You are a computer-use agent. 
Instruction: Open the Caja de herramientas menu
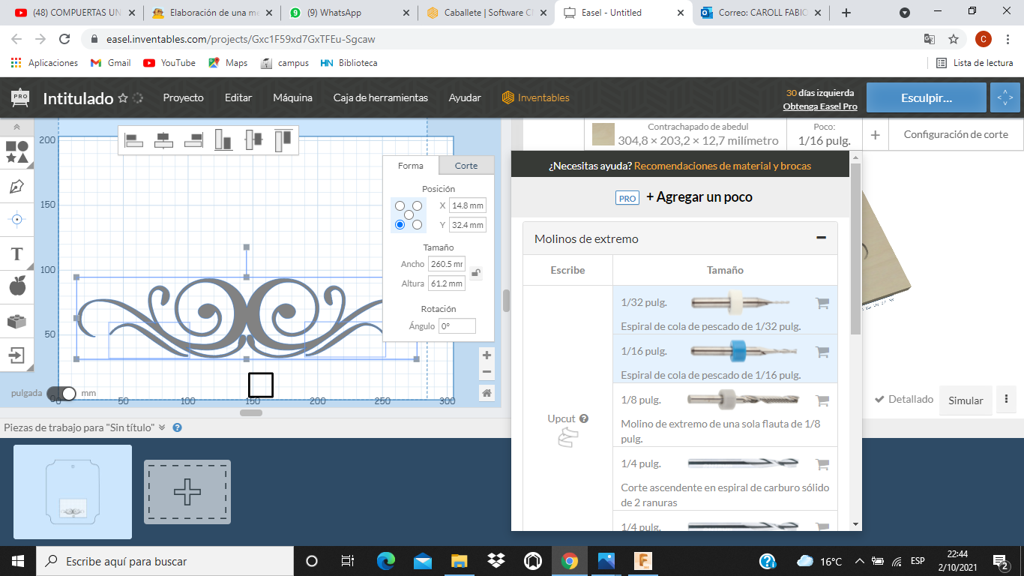coord(381,97)
